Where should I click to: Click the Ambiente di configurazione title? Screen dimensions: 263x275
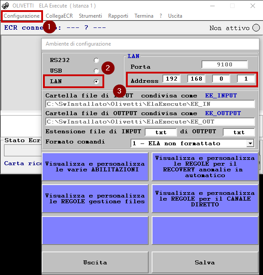[79, 44]
